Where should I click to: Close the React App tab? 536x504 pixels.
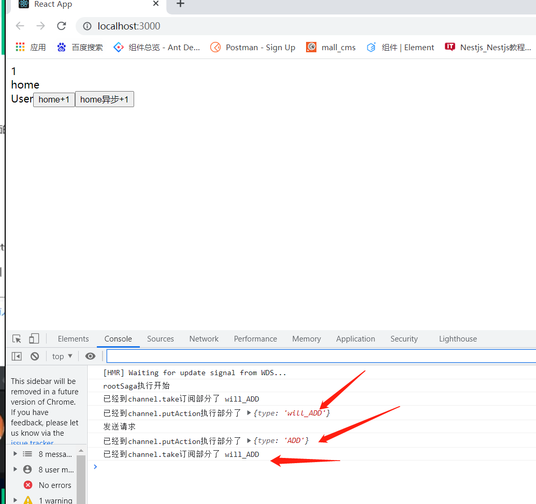(x=156, y=4)
